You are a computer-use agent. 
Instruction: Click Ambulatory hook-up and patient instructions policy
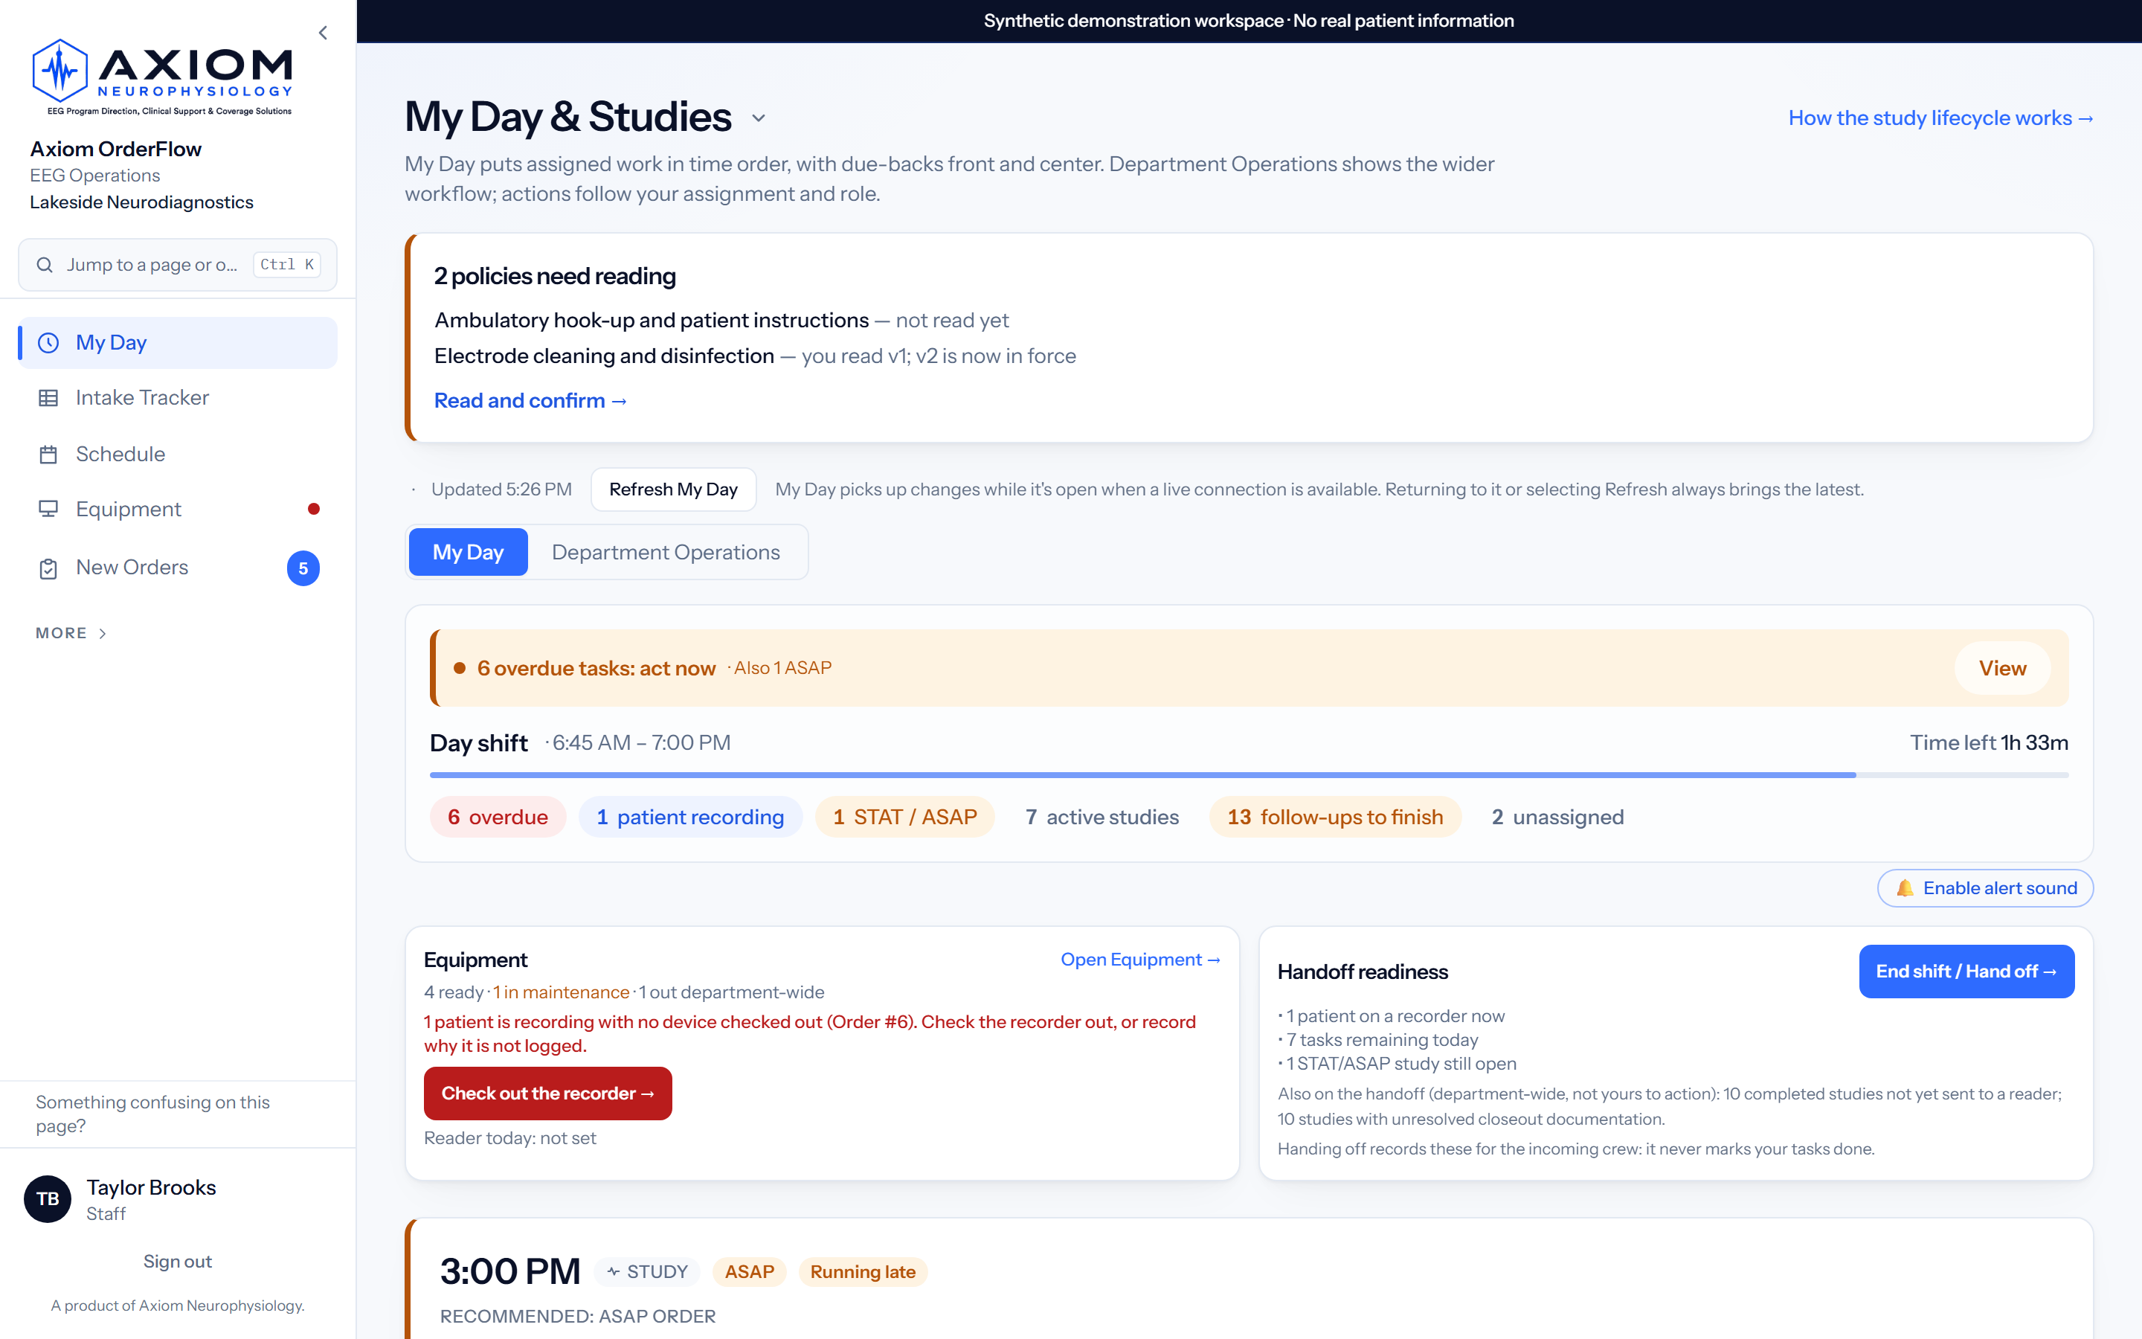click(x=652, y=321)
